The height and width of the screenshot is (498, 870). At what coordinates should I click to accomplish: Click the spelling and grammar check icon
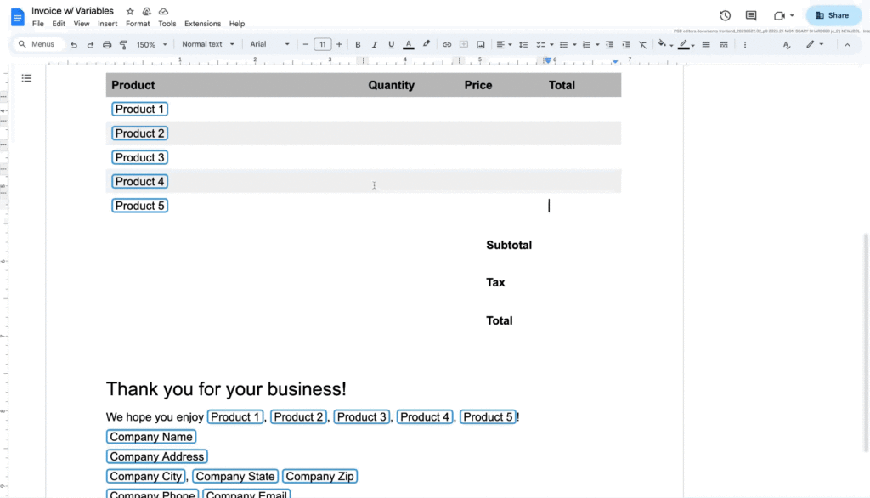786,45
